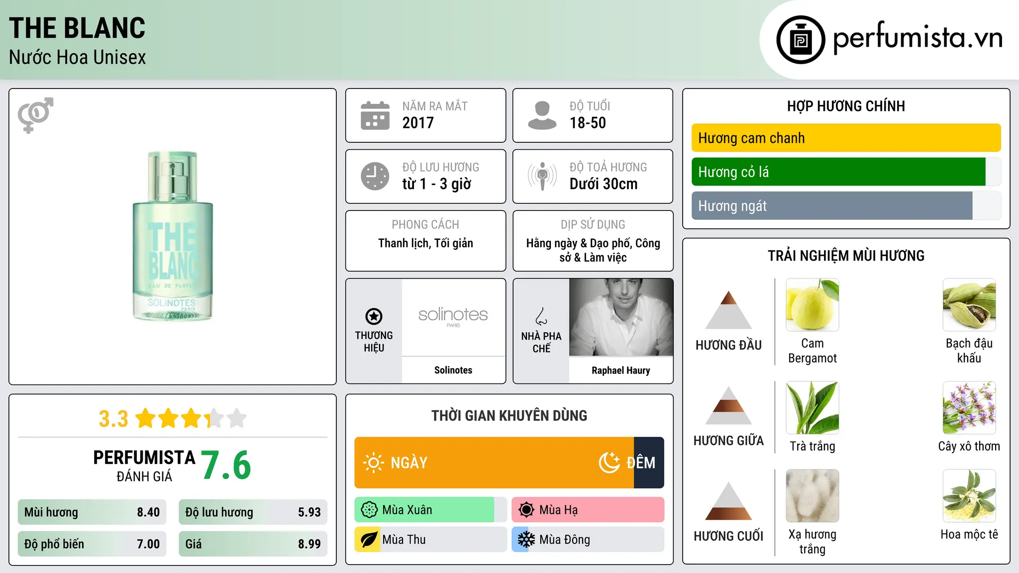Select the Cây xô thơm note image
The width and height of the screenshot is (1019, 573).
click(x=969, y=408)
